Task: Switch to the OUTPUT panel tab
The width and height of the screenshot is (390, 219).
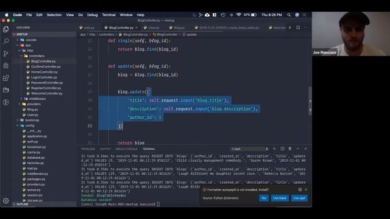Action: [x=105, y=149]
